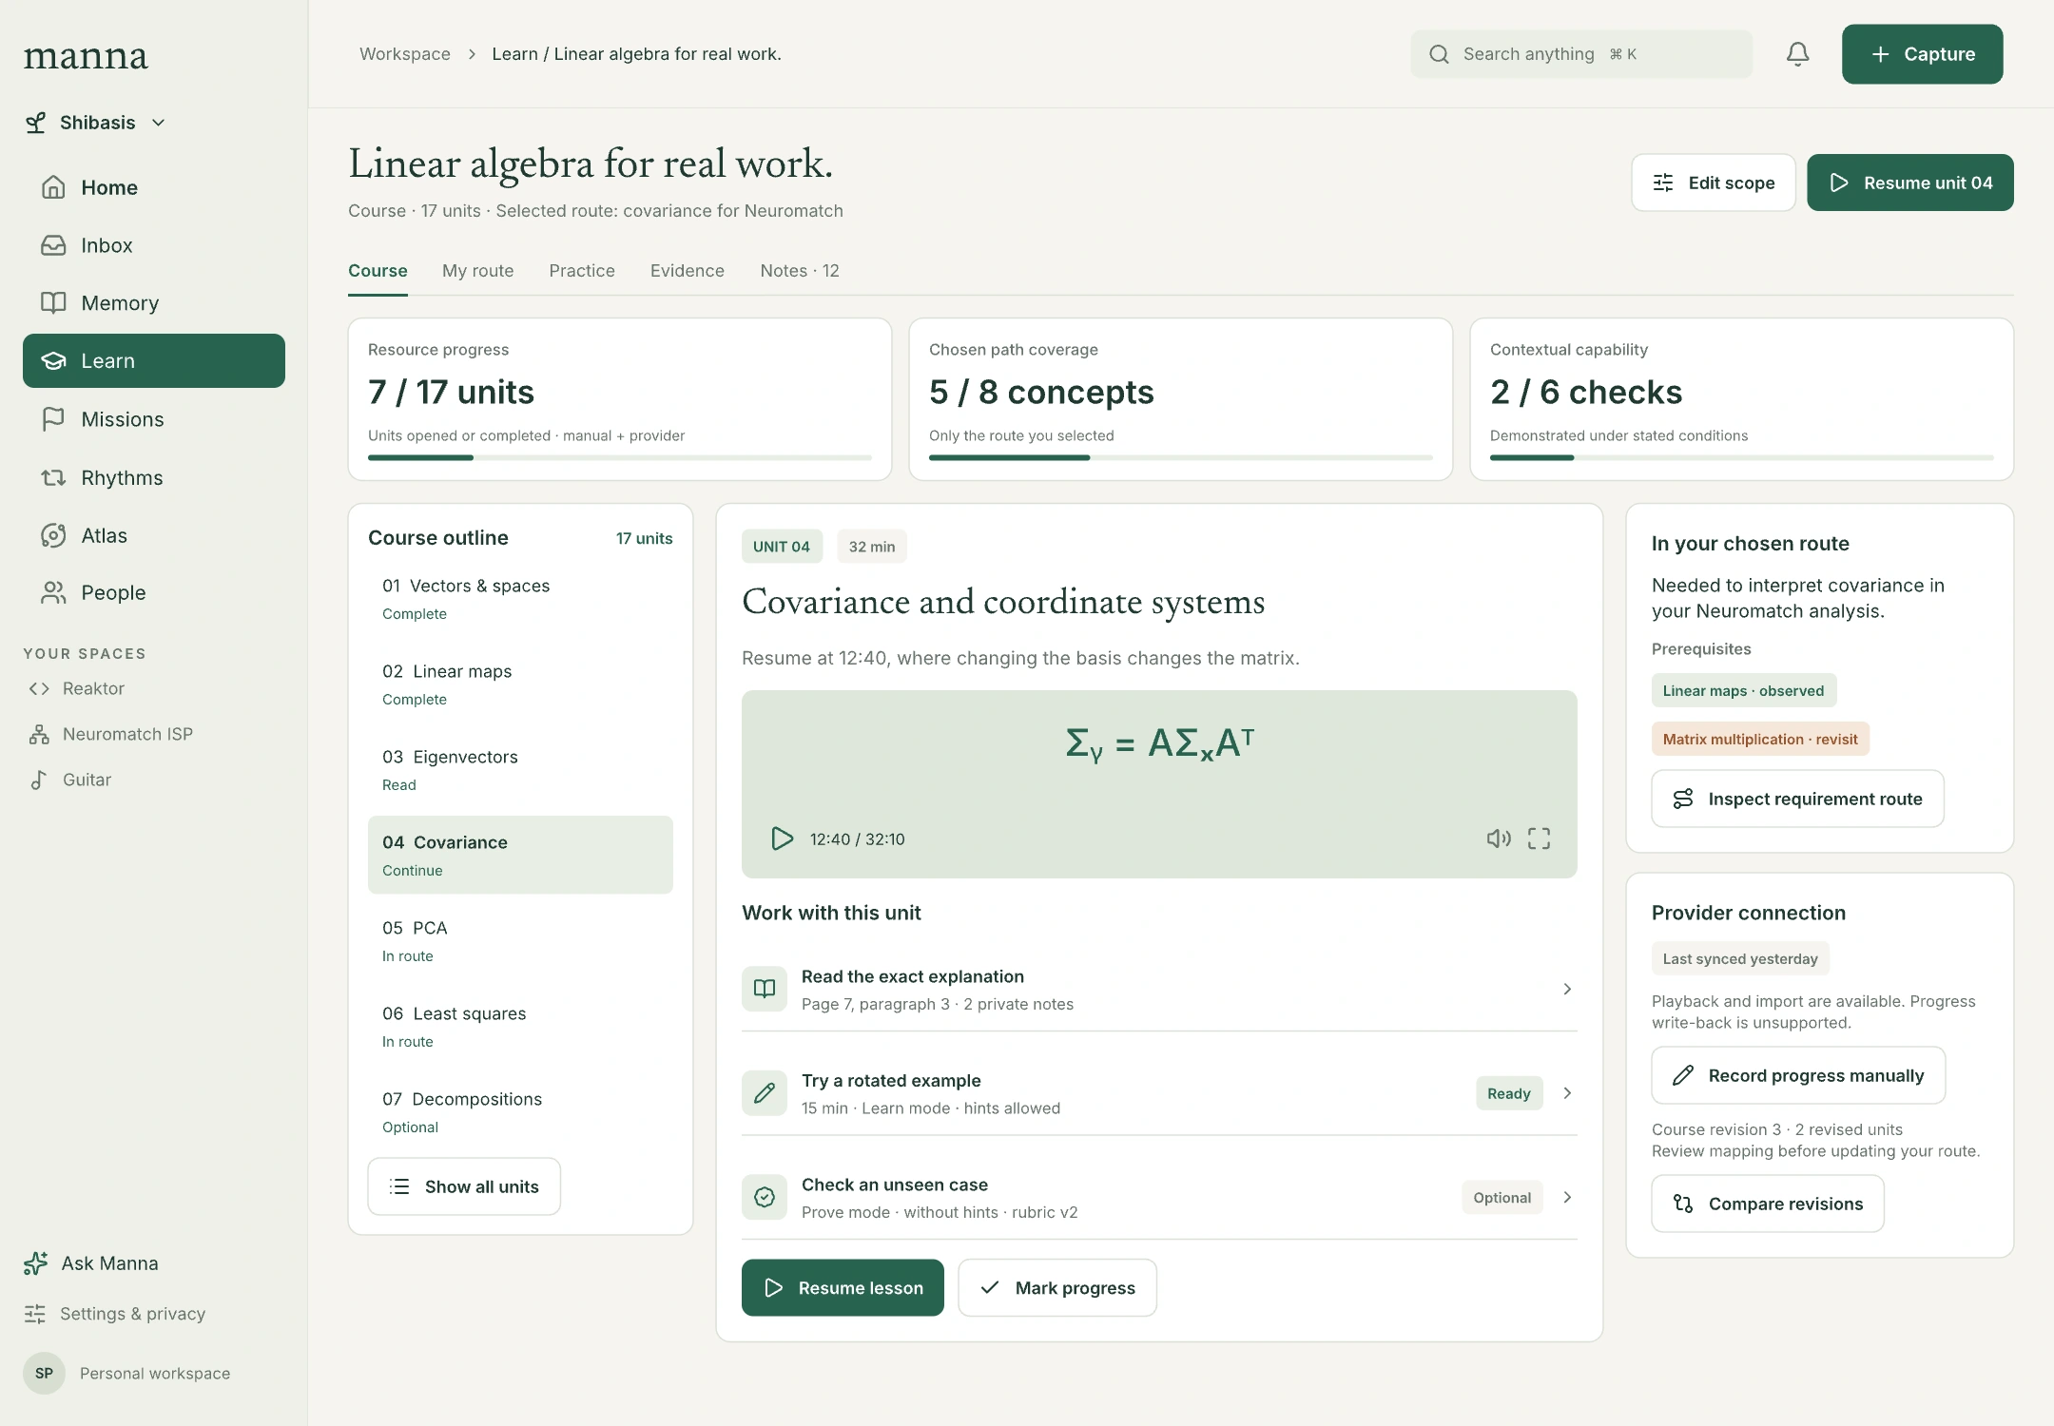Screen dimensions: 2054x1426
Task: Open the Neuromatch ISP space
Action: pyautogui.click(x=111, y=734)
